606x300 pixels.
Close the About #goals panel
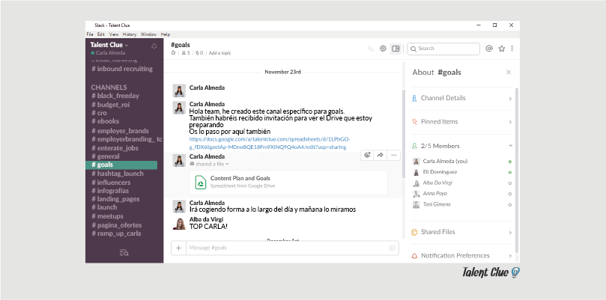(509, 73)
